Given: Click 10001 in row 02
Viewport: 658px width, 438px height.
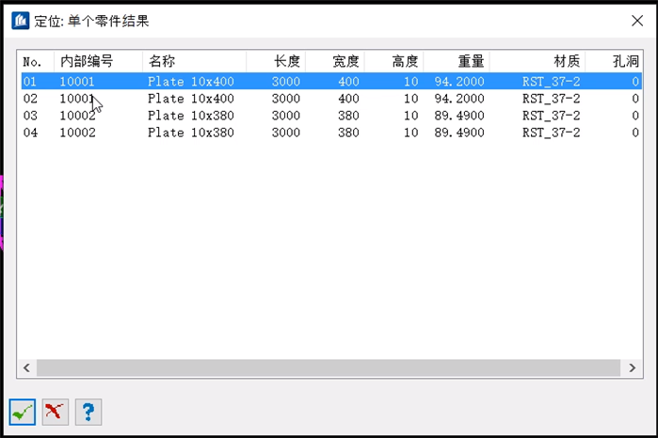Looking at the screenshot, I should [77, 99].
